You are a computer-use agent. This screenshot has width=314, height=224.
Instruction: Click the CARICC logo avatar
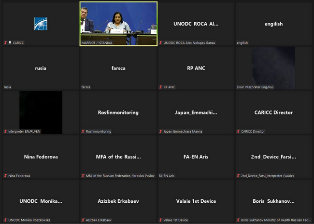(41, 24)
